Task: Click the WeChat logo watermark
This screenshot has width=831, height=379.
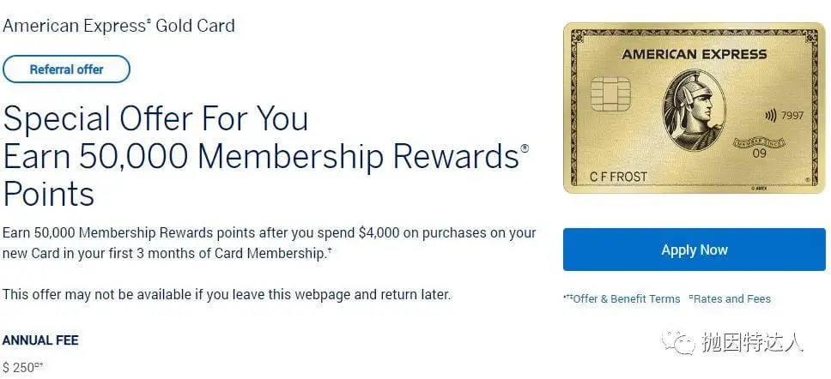Action: click(x=678, y=342)
